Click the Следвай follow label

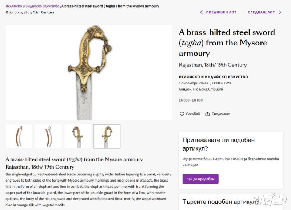(193, 114)
